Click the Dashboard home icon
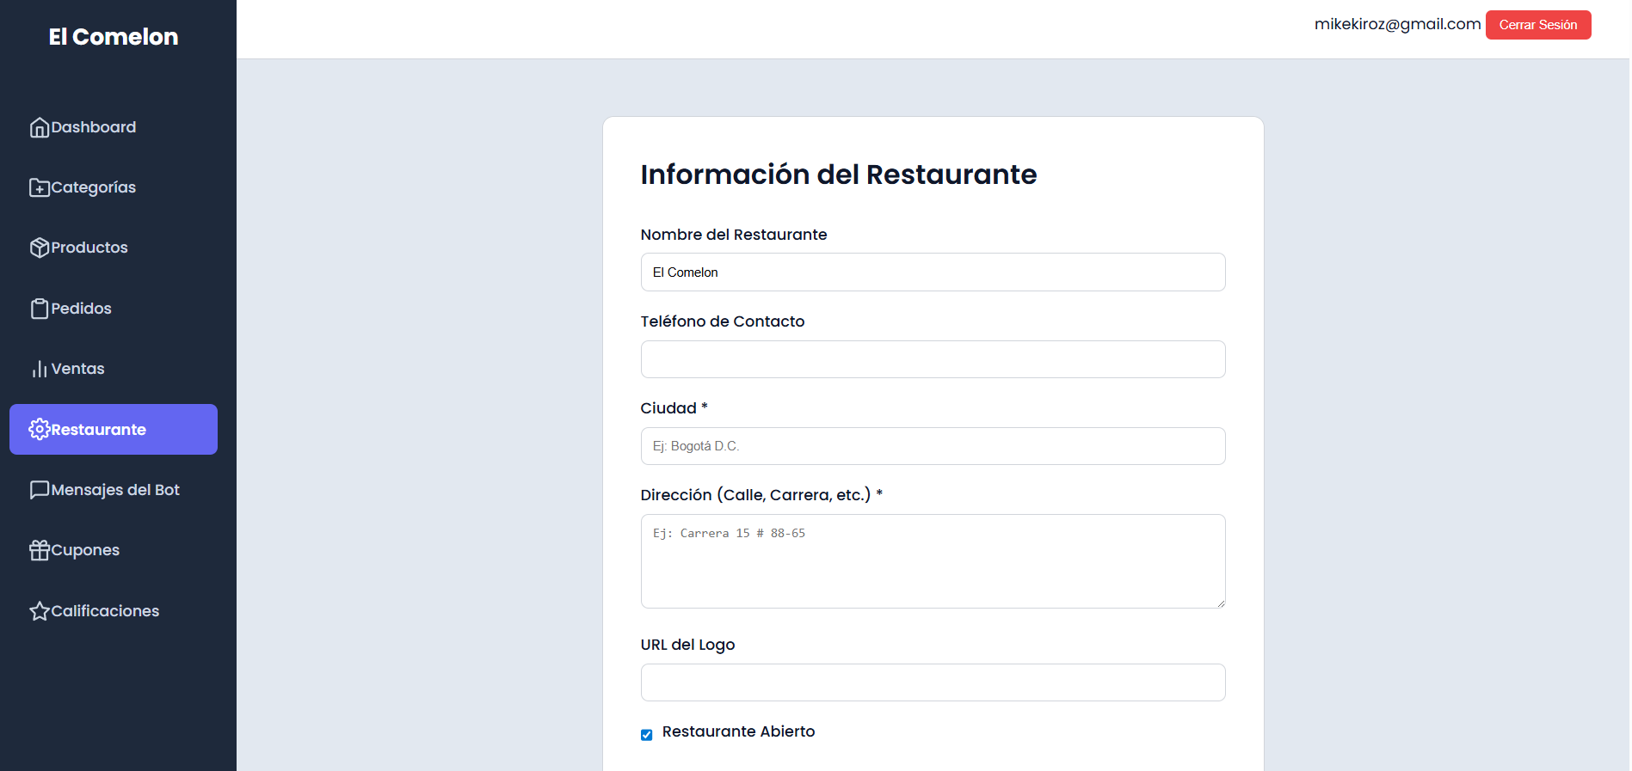Viewport: 1632px width, 771px height. click(x=40, y=128)
